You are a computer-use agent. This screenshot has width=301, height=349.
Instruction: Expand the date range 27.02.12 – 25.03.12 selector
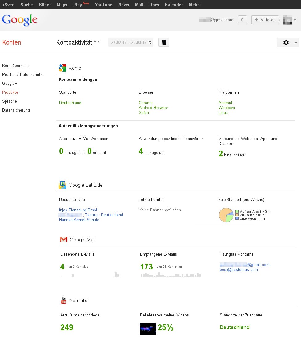[131, 42]
